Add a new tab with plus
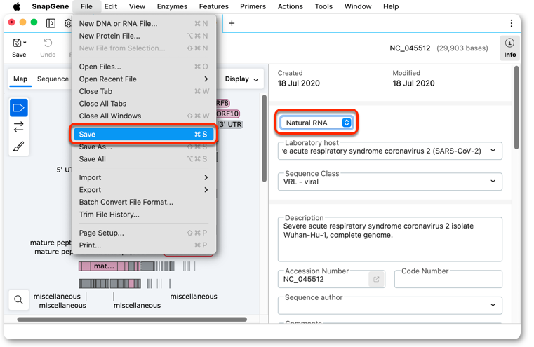 [232, 23]
